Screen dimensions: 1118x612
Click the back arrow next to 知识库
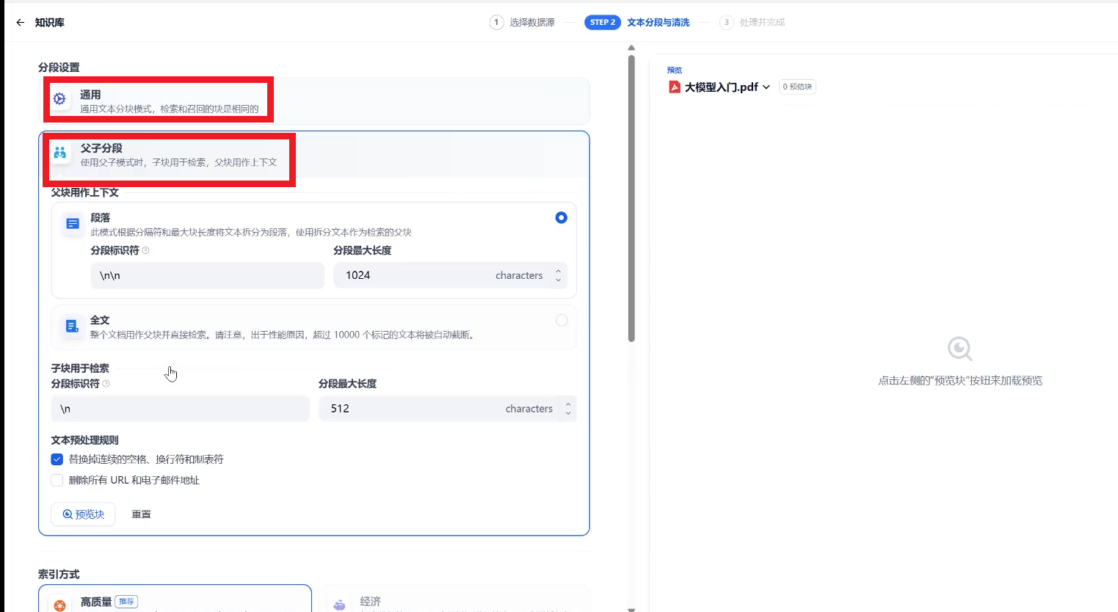pos(20,23)
